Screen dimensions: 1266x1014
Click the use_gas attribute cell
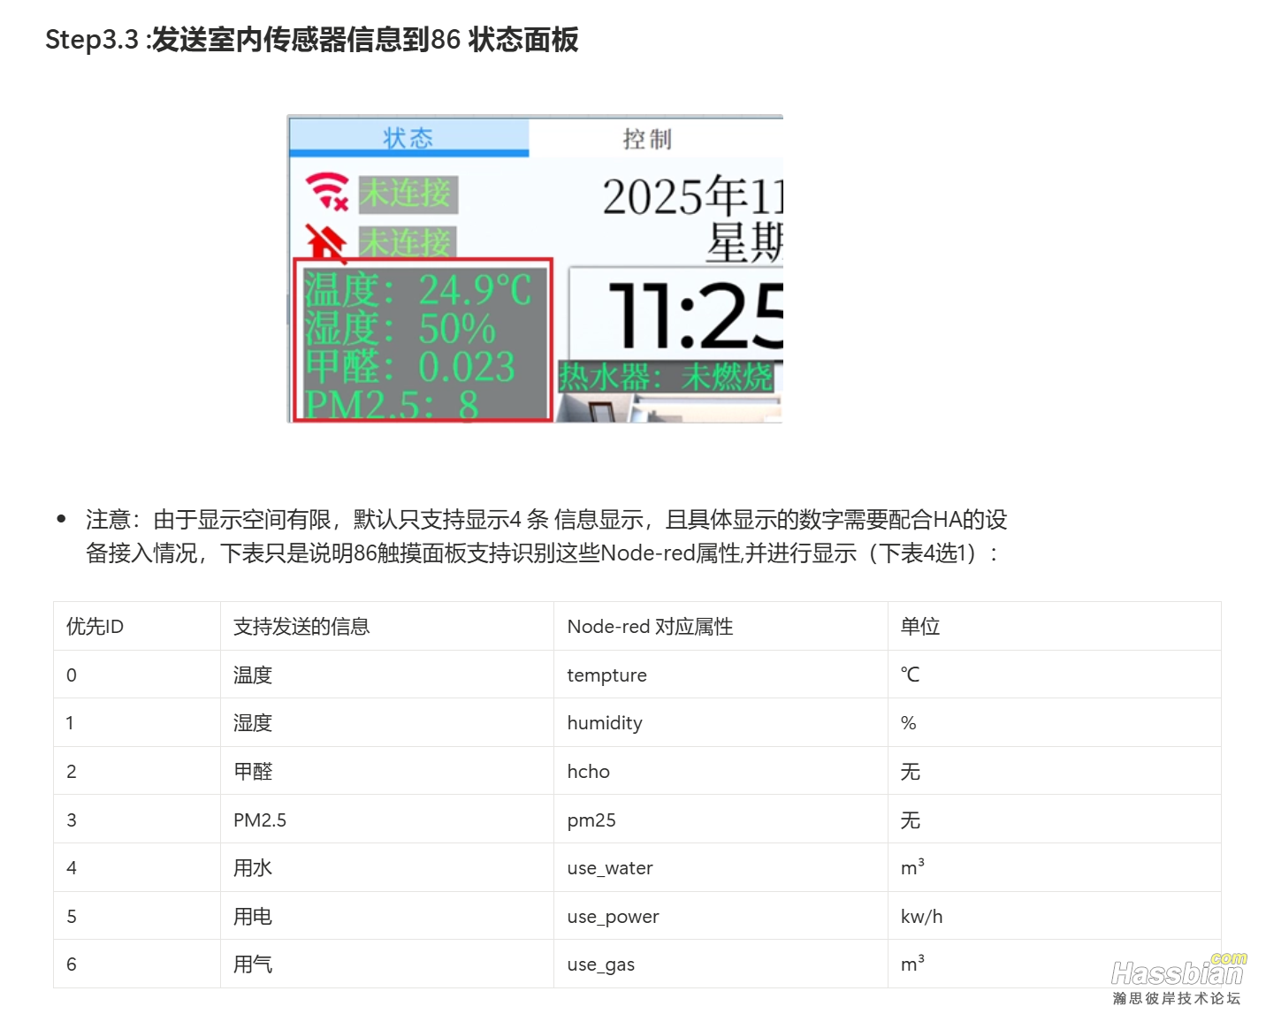point(721,964)
